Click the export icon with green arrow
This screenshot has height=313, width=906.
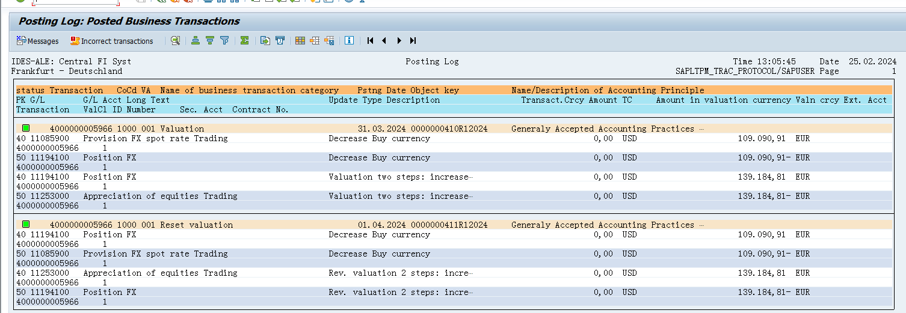[265, 41]
